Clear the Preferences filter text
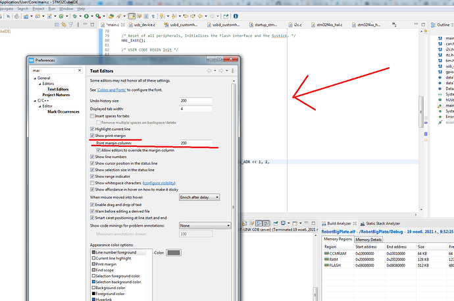This screenshot has width=454, height=301. click(80, 70)
